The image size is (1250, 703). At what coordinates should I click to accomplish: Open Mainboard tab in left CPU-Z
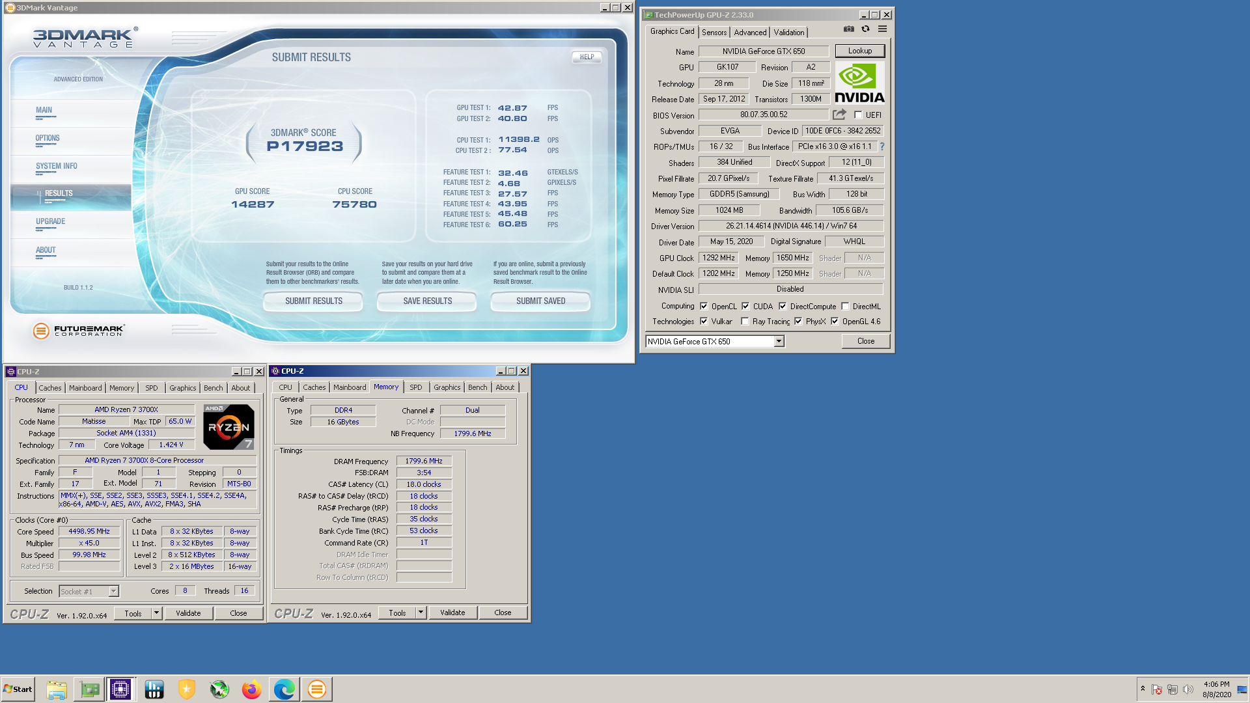(85, 388)
